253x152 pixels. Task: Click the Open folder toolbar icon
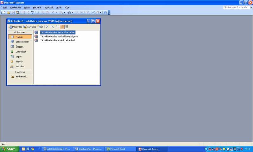pyautogui.click(x=9, y=12)
